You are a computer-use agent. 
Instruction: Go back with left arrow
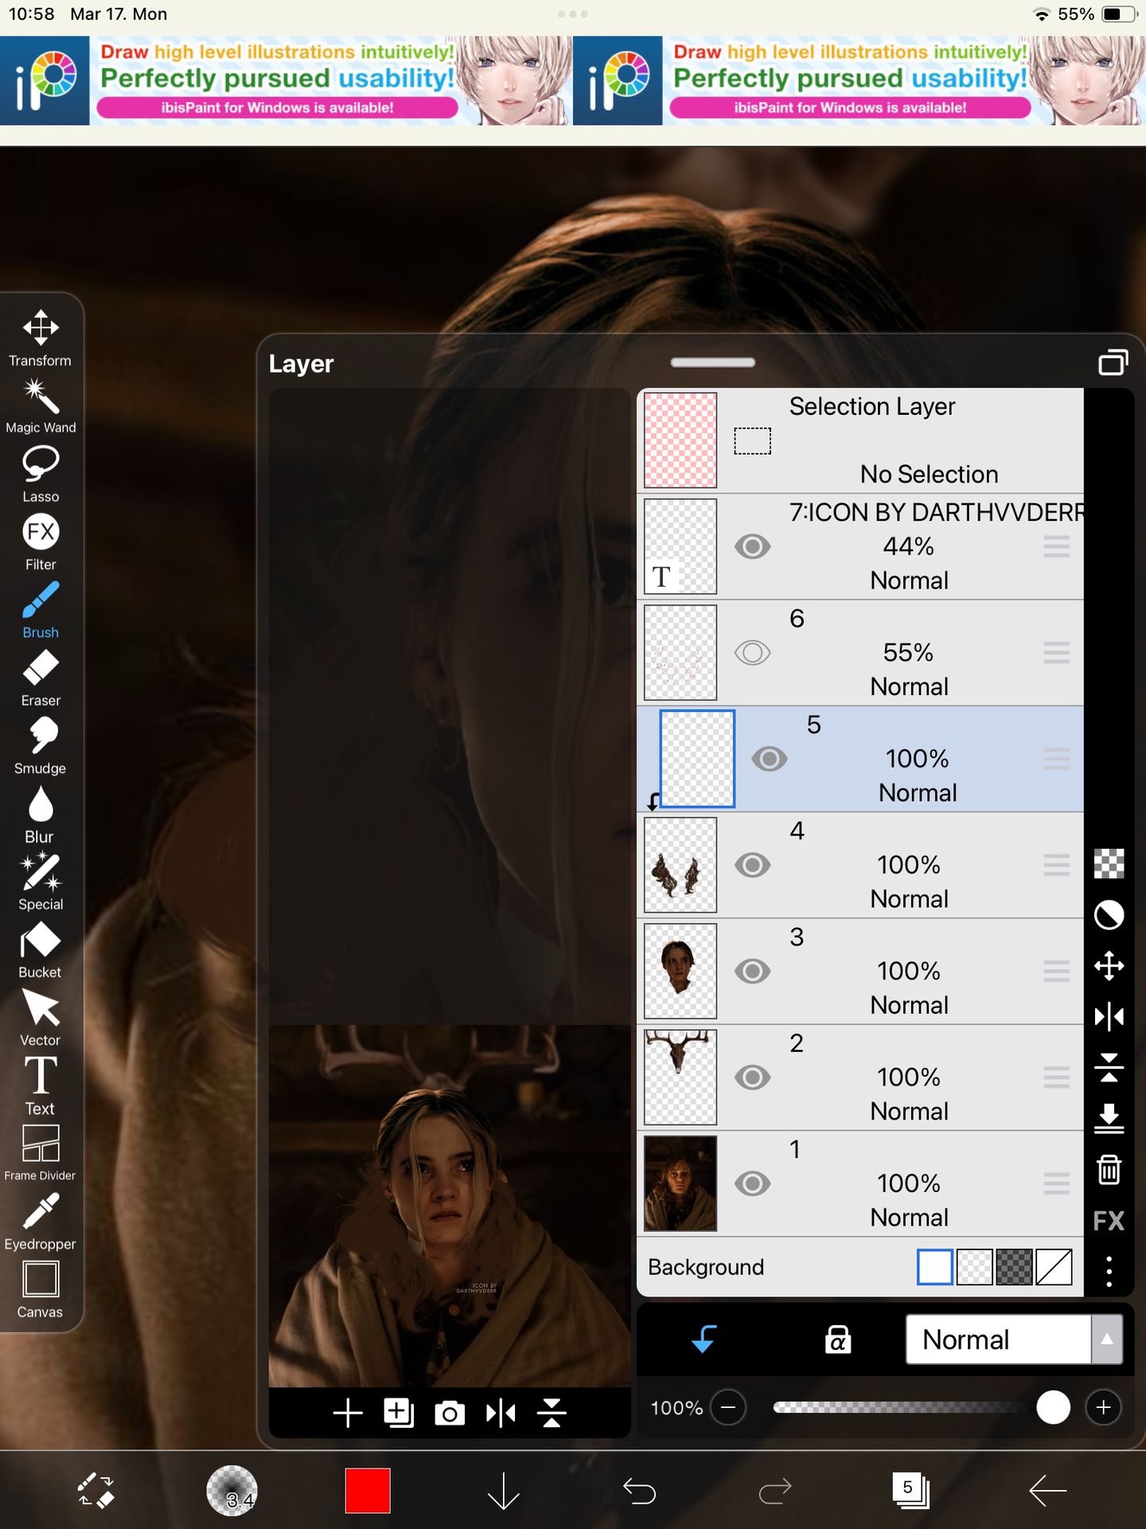click(x=1047, y=1490)
